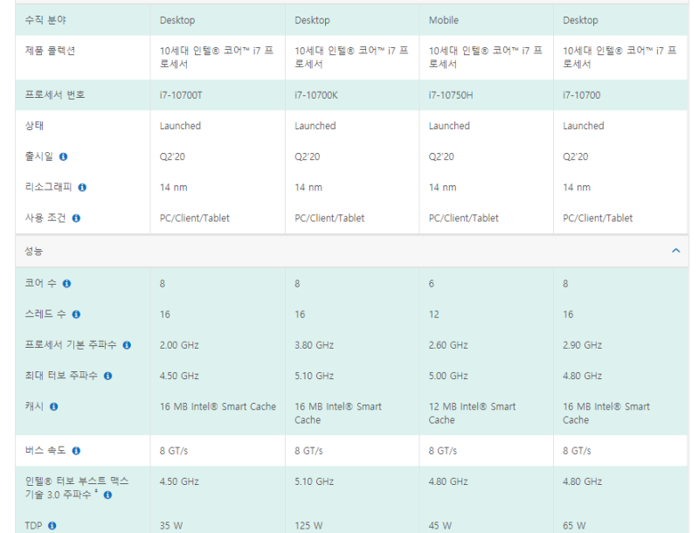The height and width of the screenshot is (533, 699).
Task: Click the "Launched" status under i7-10700K
Action: click(x=315, y=126)
